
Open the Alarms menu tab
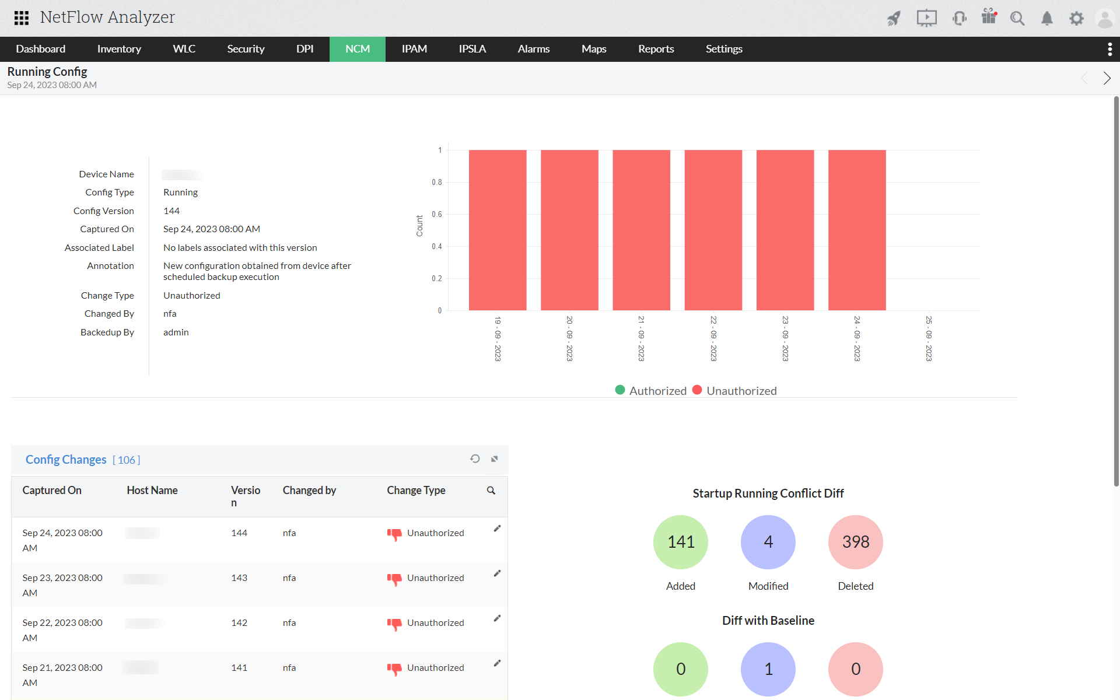pos(533,49)
